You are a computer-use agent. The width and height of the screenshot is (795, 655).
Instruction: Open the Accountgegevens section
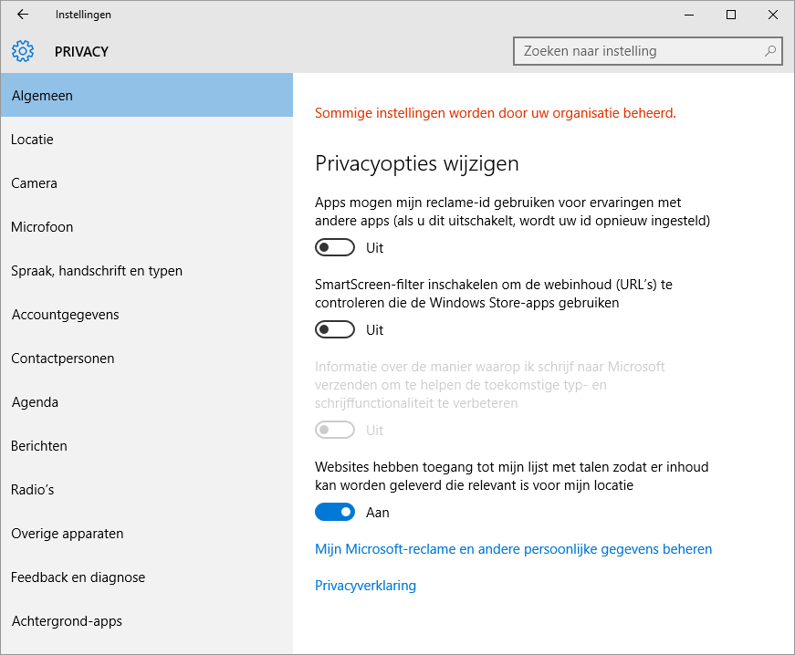[65, 314]
